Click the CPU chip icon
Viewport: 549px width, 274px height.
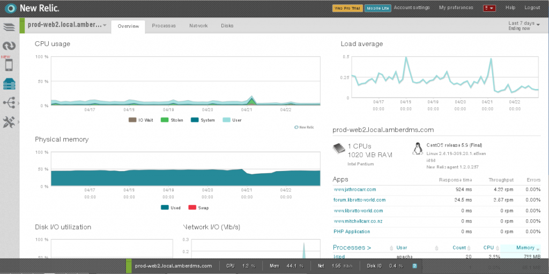pos(338,149)
